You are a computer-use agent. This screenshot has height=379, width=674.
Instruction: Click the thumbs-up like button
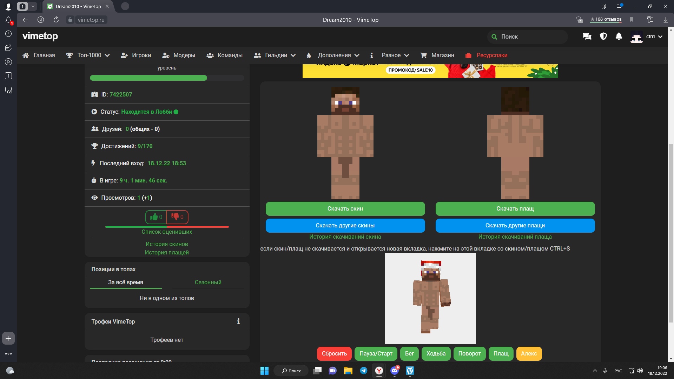coord(156,217)
